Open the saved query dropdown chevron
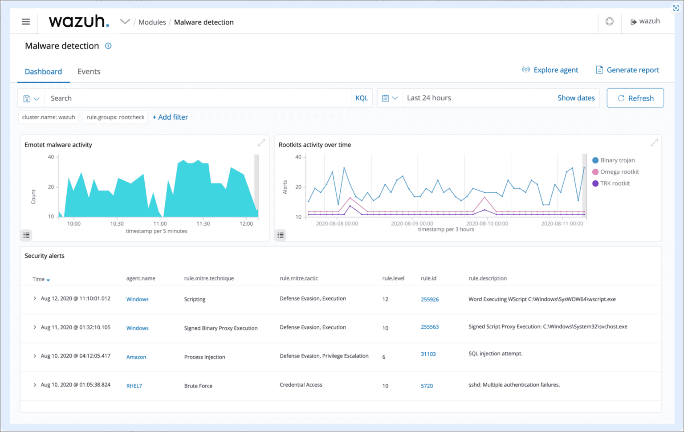Image resolution: width=684 pixels, height=432 pixels. pyautogui.click(x=37, y=98)
